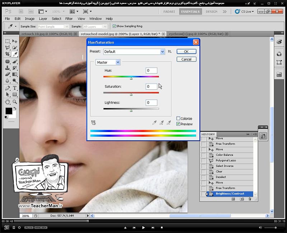Open the History panel options menu
Image resolution: width=287 pixels, height=233 pixels.
[255, 134]
